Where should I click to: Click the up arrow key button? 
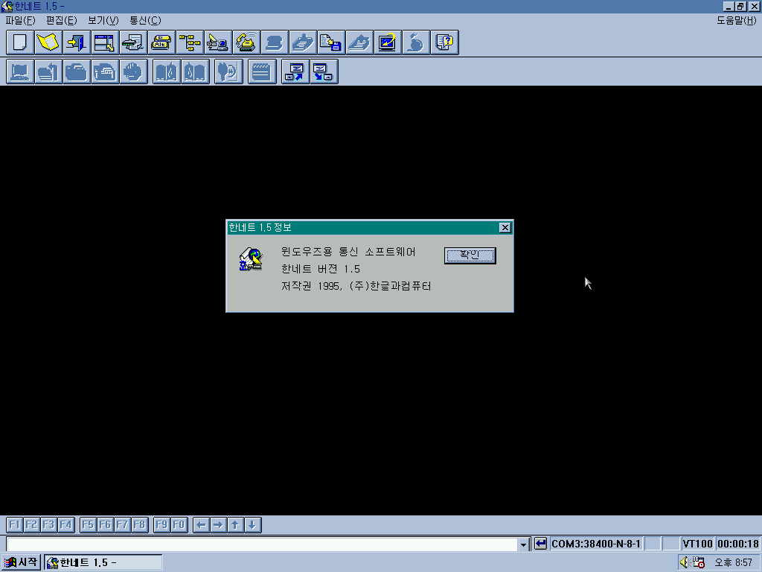click(235, 525)
